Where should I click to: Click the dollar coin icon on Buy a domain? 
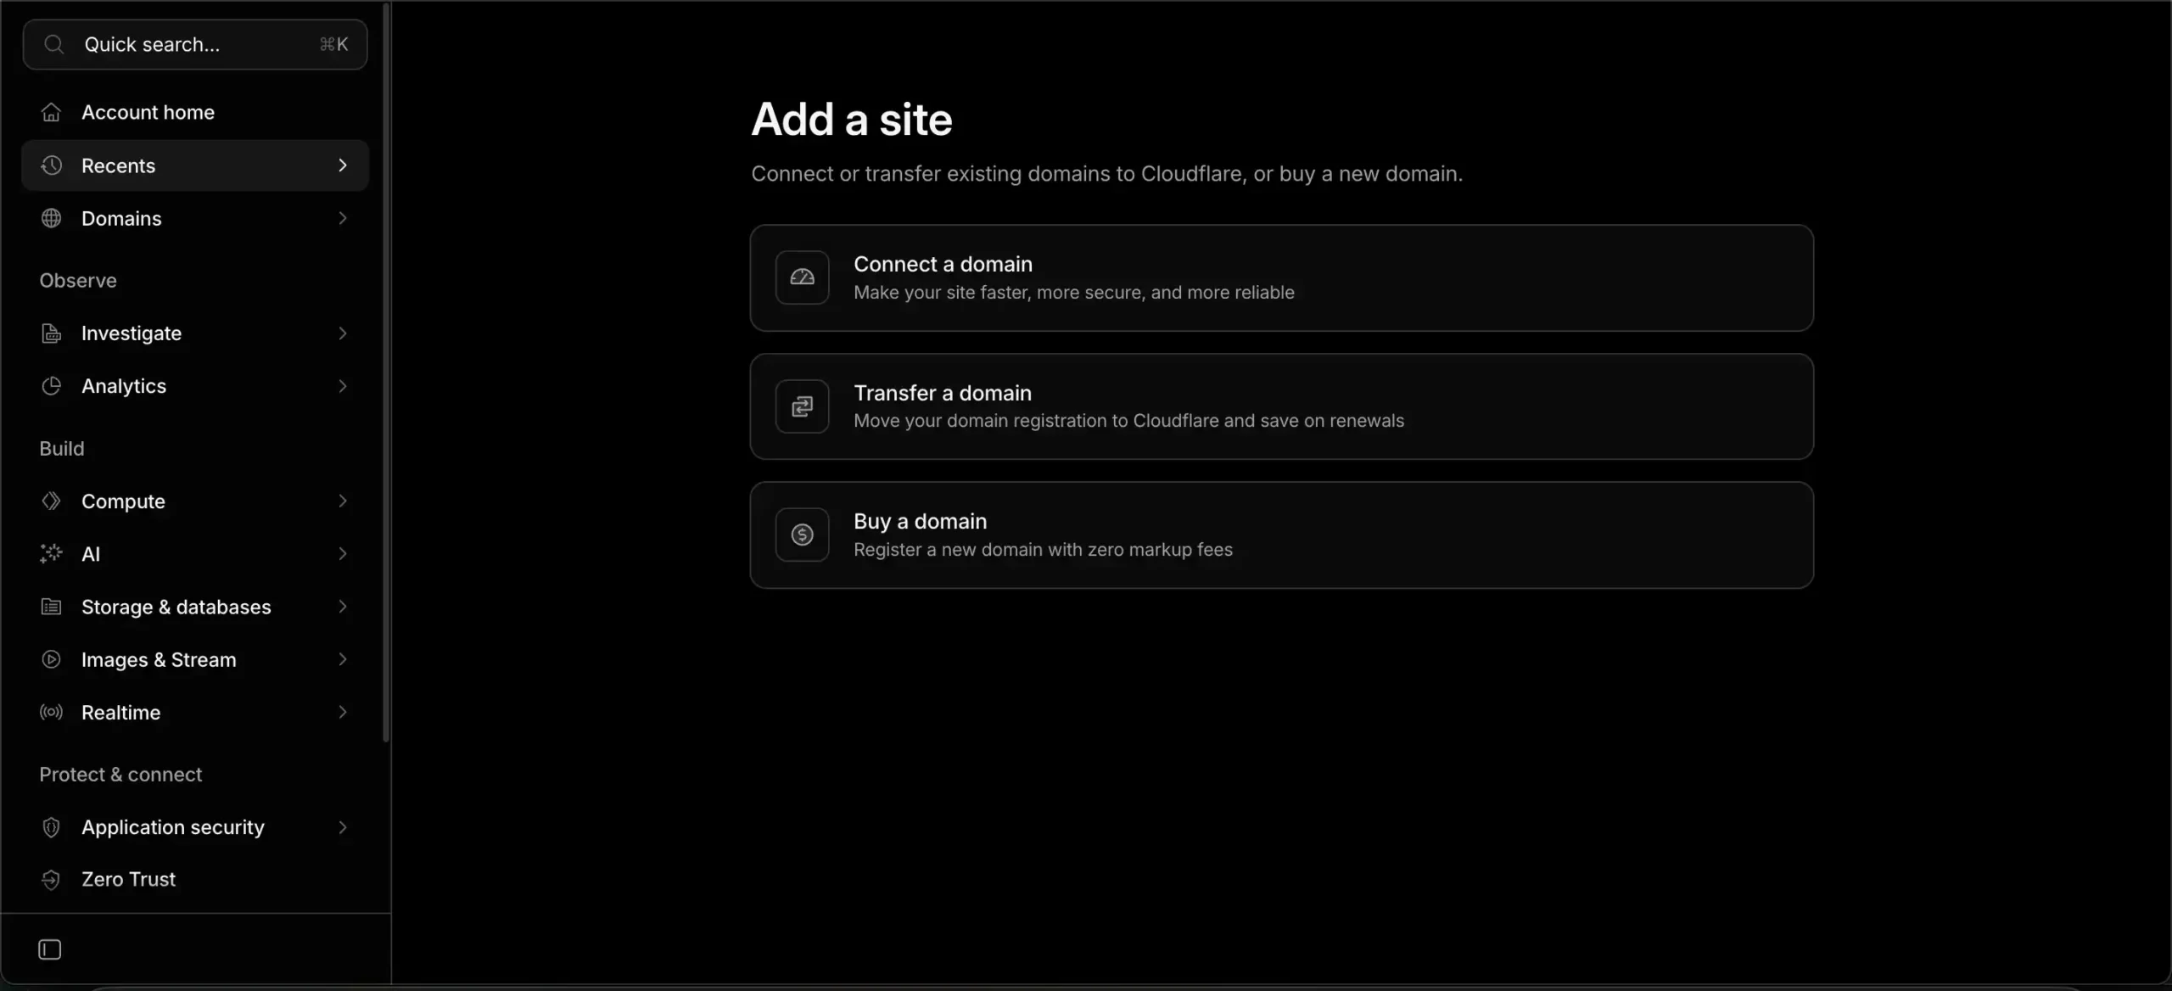pyautogui.click(x=802, y=535)
